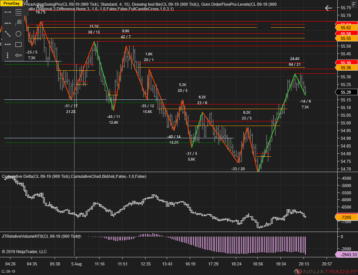358x275 pixels.
Task: Click the 55.36 orange price marker
Action: click(346, 68)
